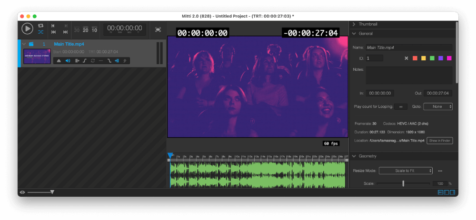The width and height of the screenshot is (476, 220).
Task: Pick the magenta color label swatch
Action: click(x=449, y=58)
